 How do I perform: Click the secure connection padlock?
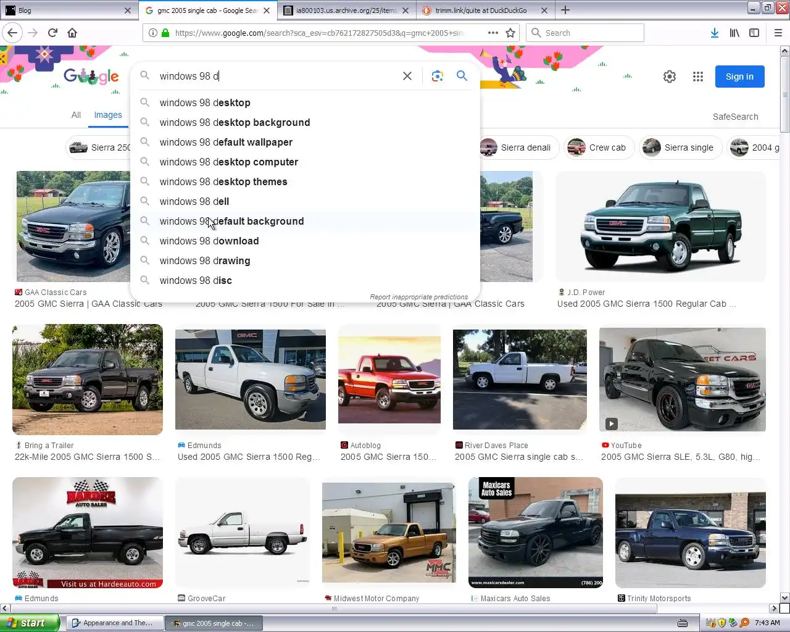[x=165, y=33]
